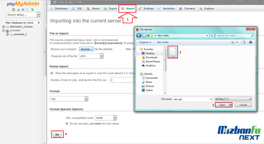Toggle the preview pane icon in dialog

pyautogui.click(x=244, y=42)
